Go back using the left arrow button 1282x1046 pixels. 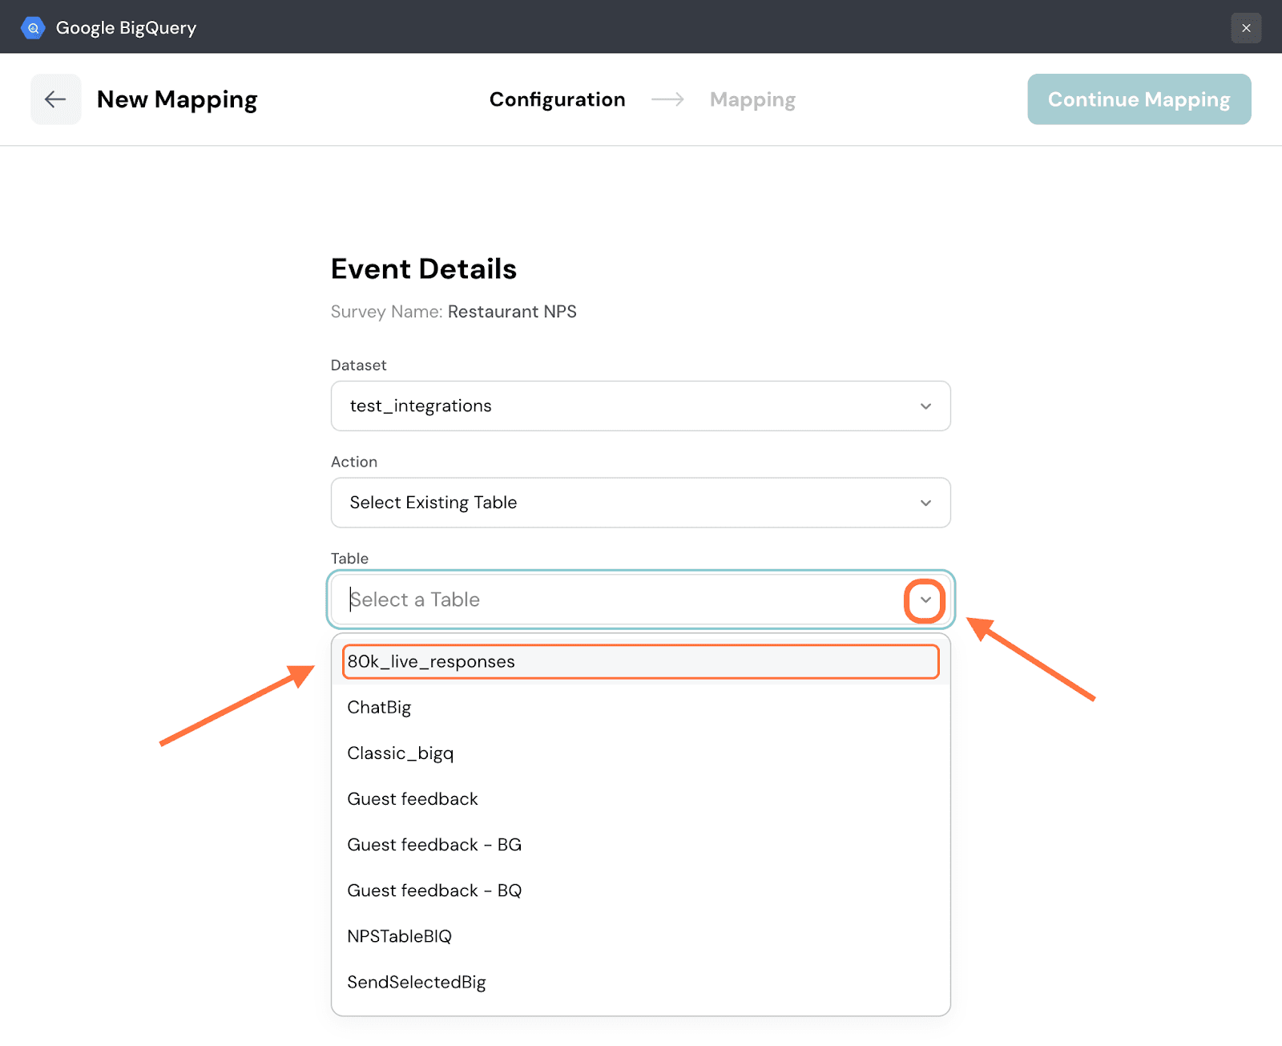[x=55, y=99]
